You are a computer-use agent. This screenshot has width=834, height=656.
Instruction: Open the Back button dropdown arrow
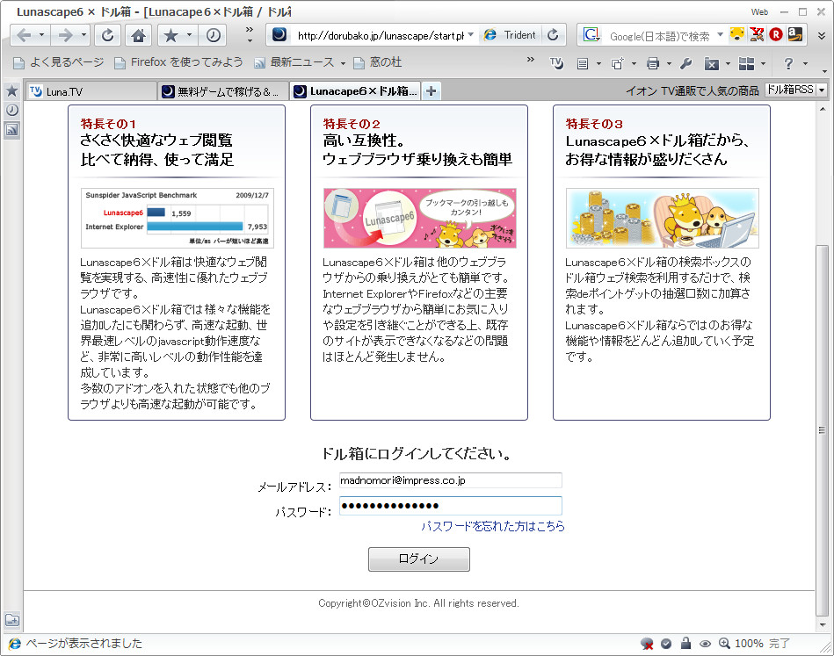[43, 35]
